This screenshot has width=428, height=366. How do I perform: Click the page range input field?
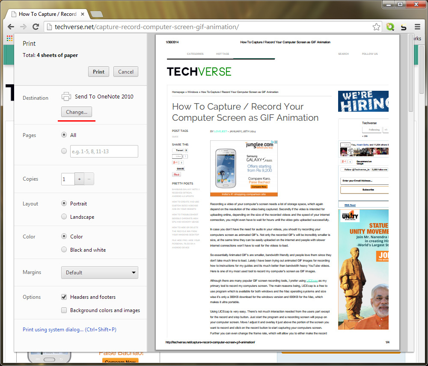(104, 151)
